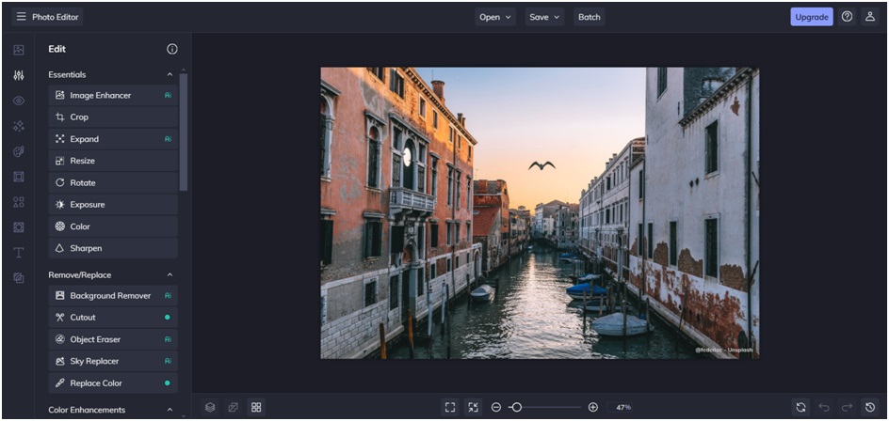Click the Frames icon in left sidebar
Screen dimensions: 889x421
pyautogui.click(x=19, y=177)
